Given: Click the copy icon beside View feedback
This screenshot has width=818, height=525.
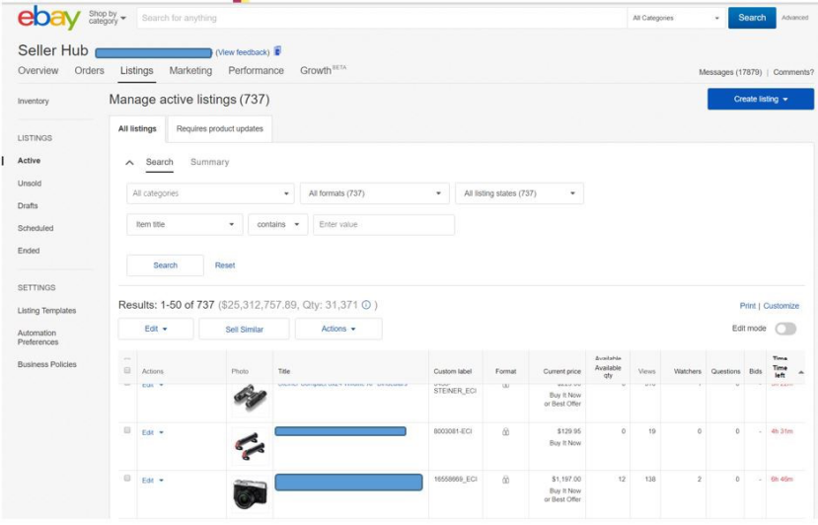Looking at the screenshot, I should (277, 51).
